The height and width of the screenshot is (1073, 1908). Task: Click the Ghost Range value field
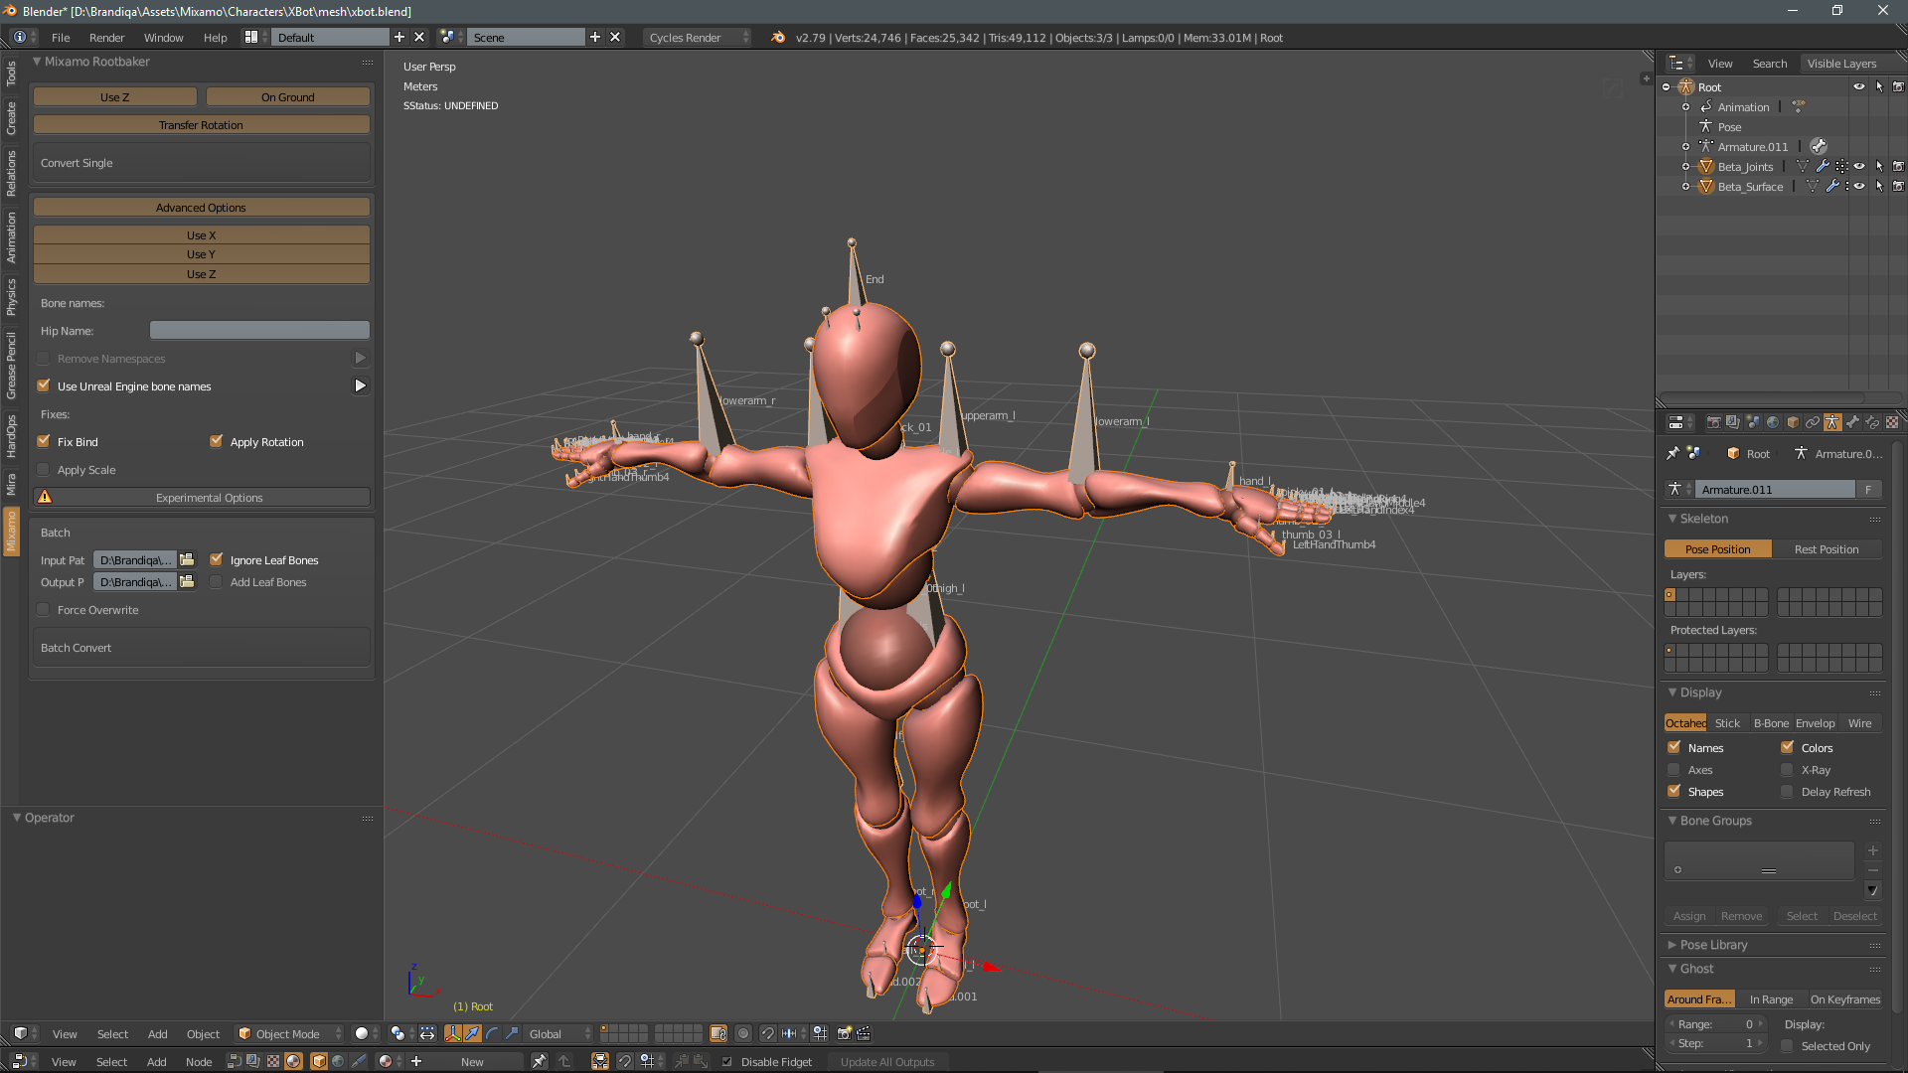click(1716, 1024)
